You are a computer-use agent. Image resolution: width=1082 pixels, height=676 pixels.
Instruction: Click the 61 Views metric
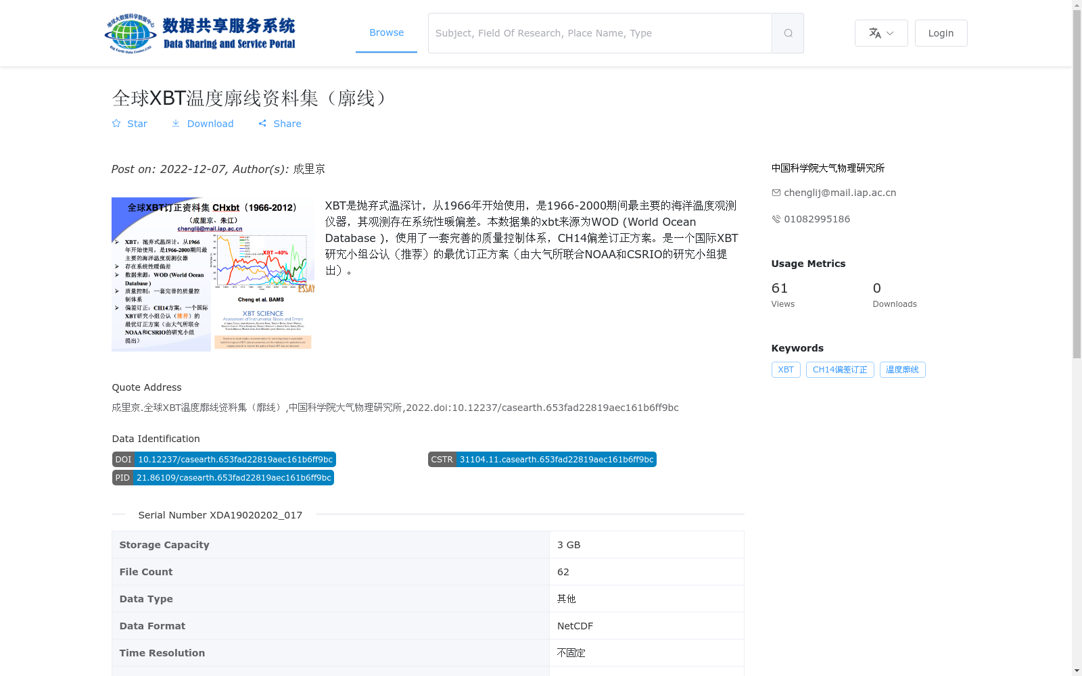[783, 295]
